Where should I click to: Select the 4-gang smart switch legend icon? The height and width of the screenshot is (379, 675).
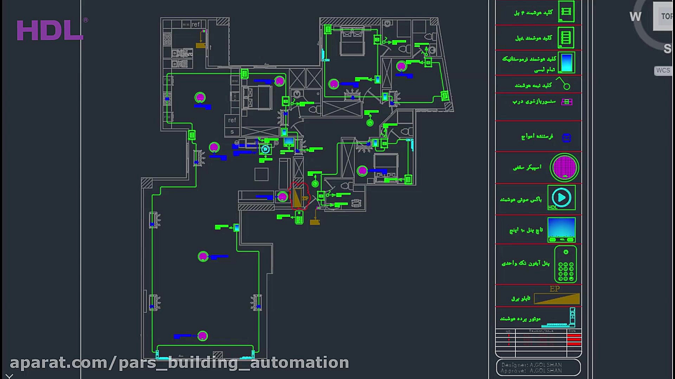pyautogui.click(x=566, y=12)
